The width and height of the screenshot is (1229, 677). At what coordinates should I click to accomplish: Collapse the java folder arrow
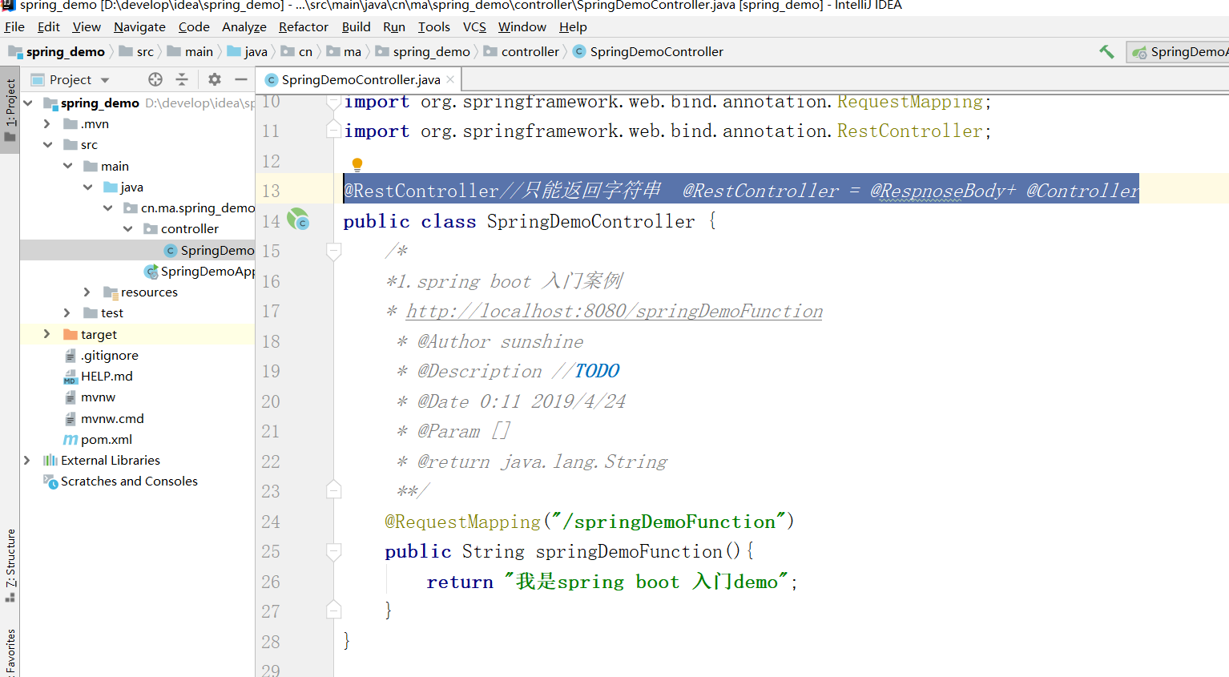[x=87, y=187]
